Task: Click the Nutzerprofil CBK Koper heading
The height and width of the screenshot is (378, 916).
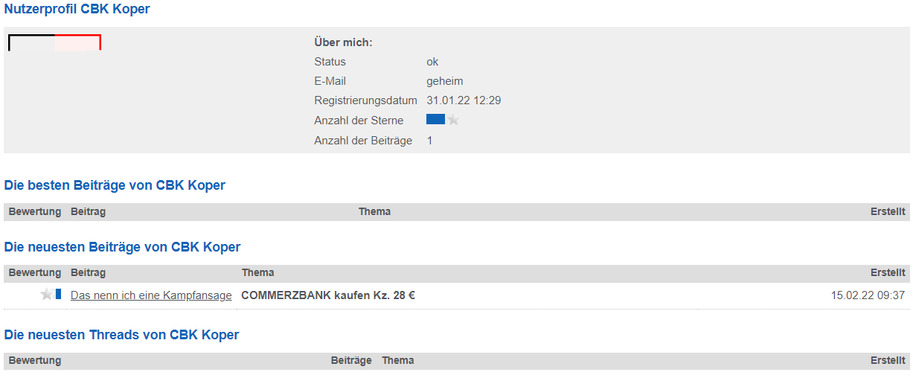Action: pos(77,10)
